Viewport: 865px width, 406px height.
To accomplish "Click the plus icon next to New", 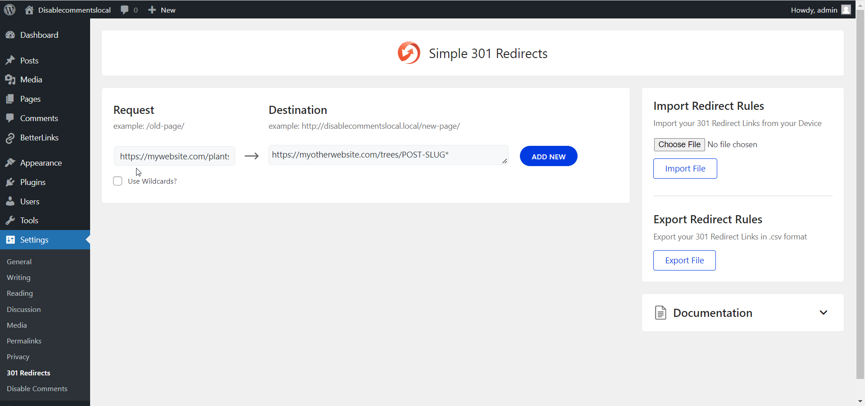I will tap(152, 10).
